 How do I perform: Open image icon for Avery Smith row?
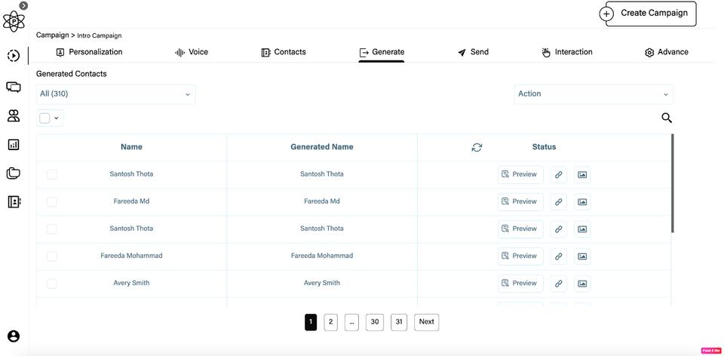(x=582, y=284)
